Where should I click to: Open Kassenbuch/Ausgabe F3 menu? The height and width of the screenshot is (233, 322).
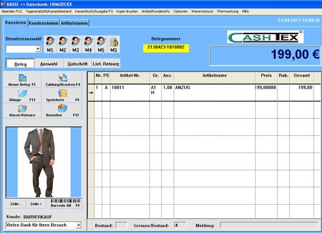click(93, 12)
